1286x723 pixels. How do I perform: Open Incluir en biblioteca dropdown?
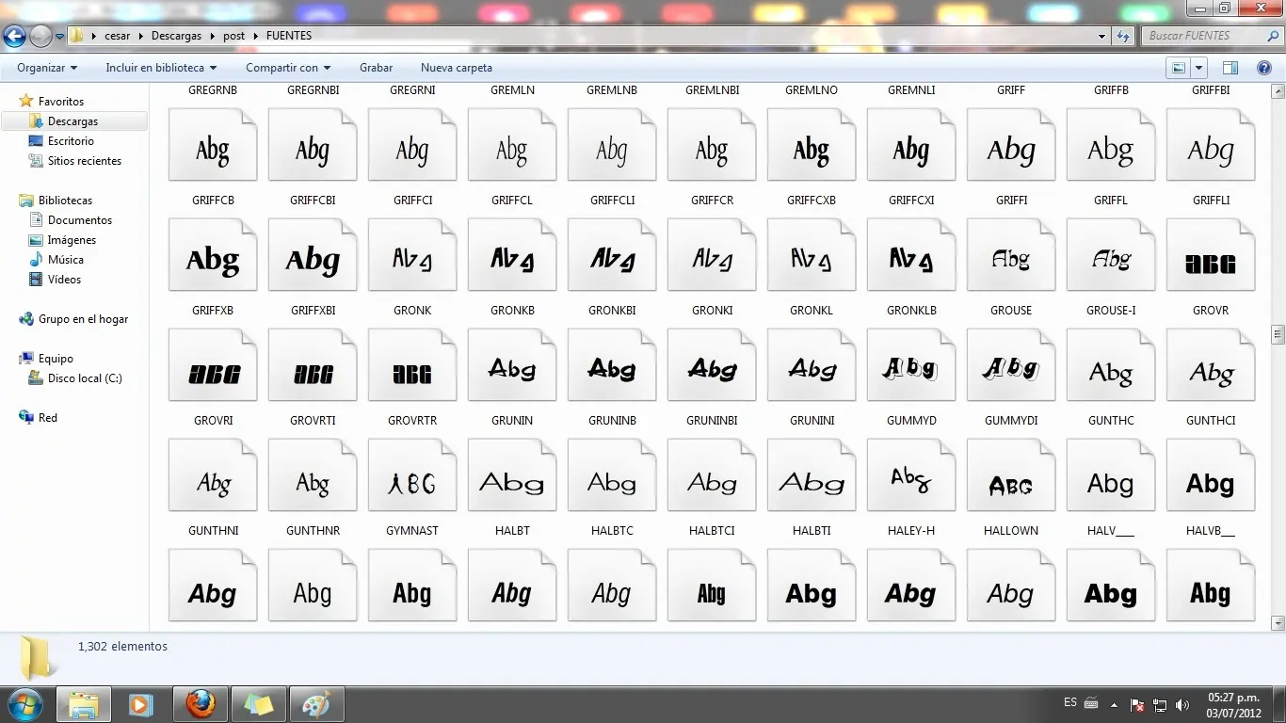[161, 68]
